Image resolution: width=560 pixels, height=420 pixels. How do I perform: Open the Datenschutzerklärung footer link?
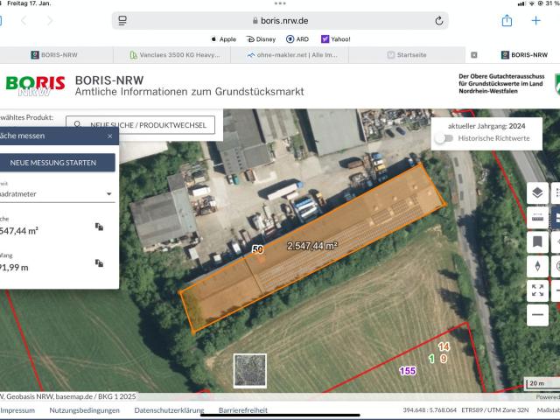point(169,409)
